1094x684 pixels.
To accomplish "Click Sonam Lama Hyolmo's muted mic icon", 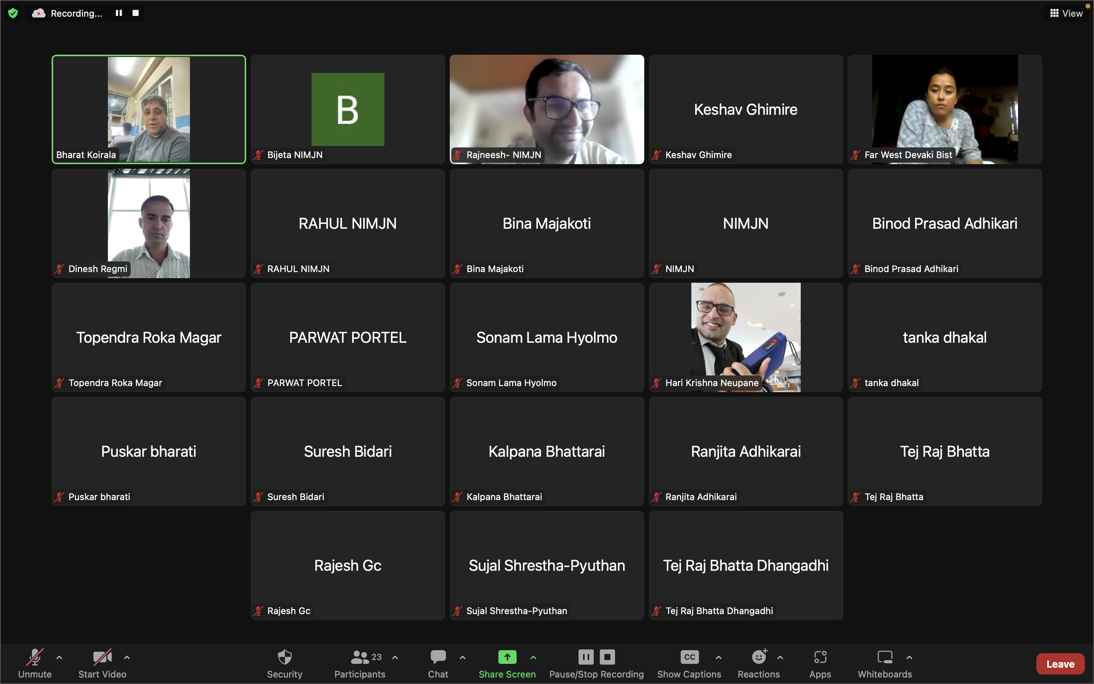I will pos(457,383).
